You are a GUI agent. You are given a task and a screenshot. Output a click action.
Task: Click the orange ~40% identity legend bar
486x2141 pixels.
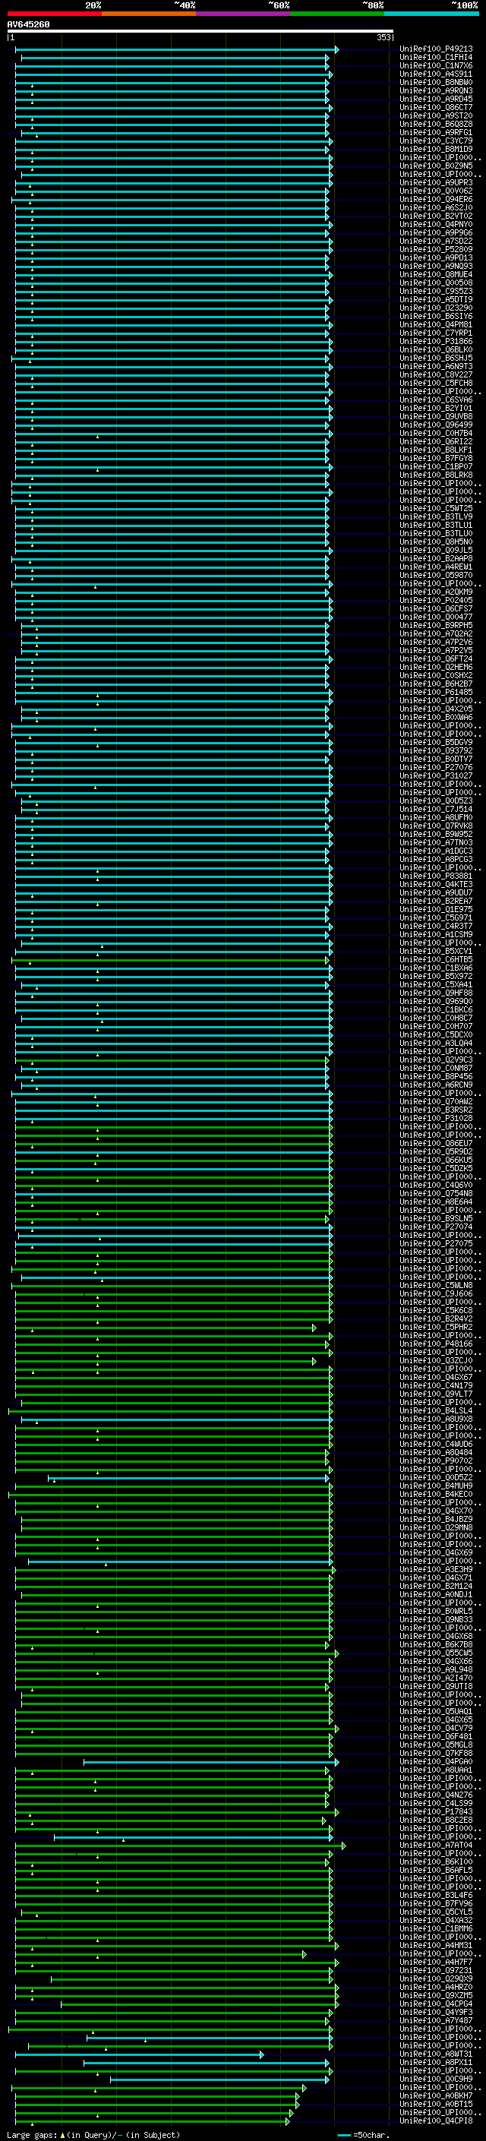coord(148,14)
